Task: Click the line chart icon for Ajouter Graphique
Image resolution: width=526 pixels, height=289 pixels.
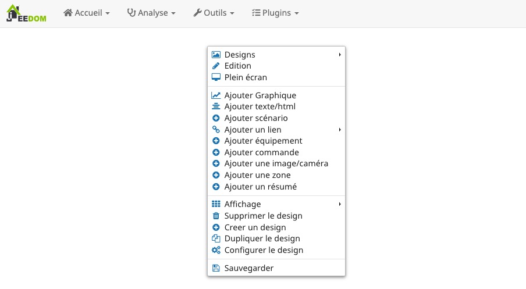Action: [x=216, y=95]
